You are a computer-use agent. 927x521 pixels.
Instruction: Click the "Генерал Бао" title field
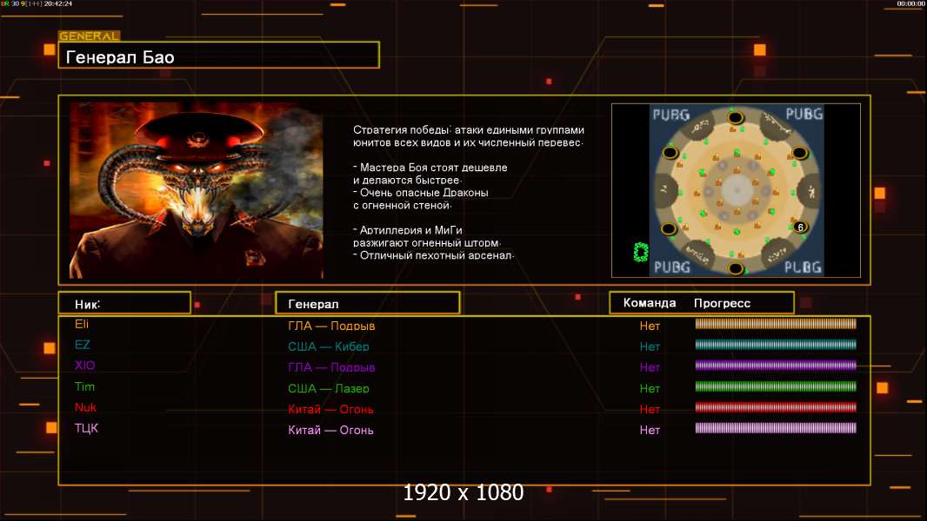click(219, 55)
